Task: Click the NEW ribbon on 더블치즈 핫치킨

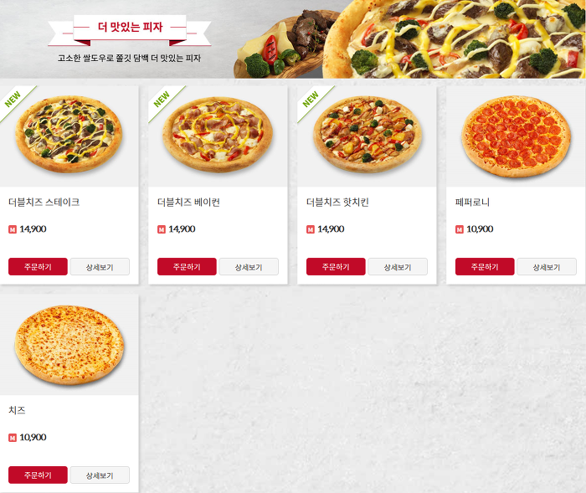Action: point(311,100)
